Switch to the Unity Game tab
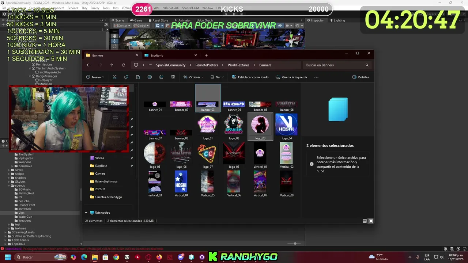Screen dimensions: 468x263 tap(136, 20)
